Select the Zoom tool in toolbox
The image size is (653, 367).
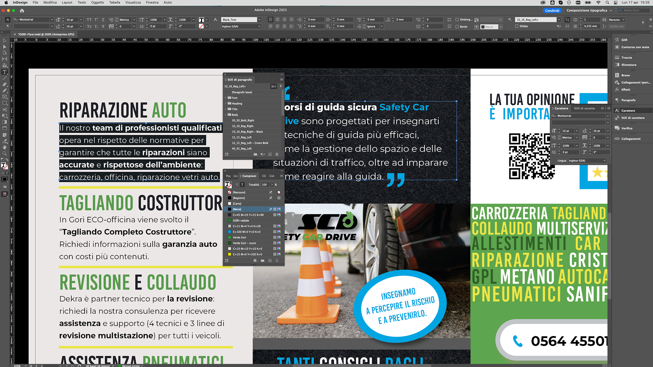coord(4,154)
